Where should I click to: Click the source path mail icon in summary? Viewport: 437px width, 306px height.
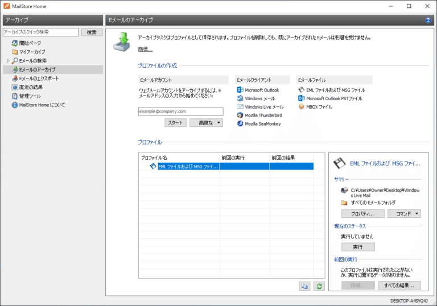[x=344, y=191]
